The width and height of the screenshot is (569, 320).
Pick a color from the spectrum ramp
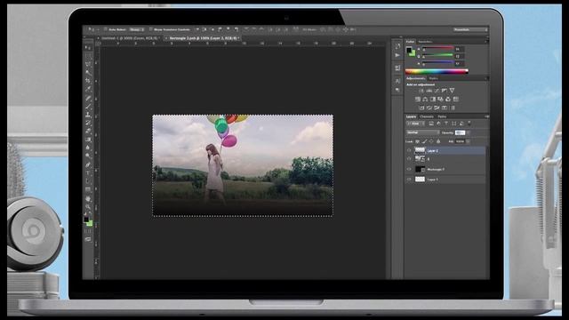tap(437, 71)
